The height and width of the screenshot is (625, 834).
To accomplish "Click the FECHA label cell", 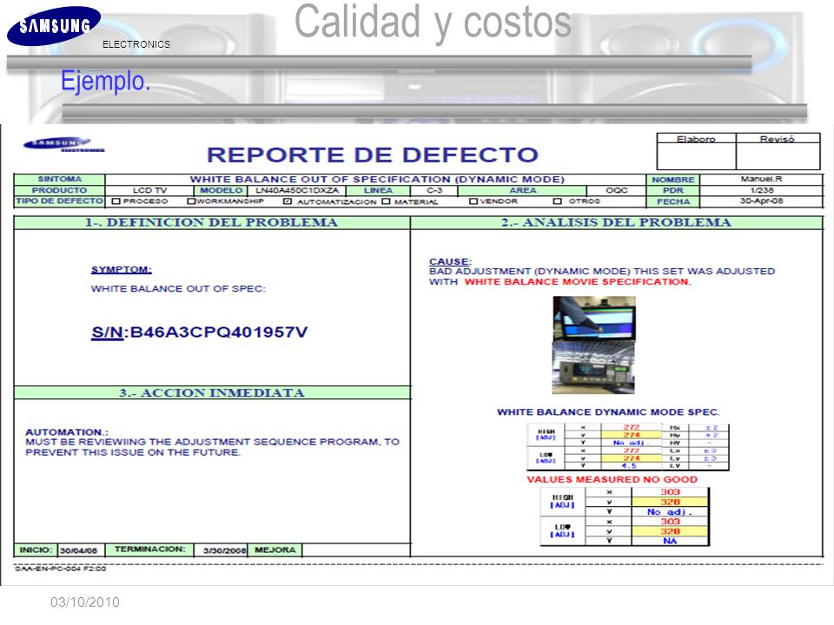I will (x=672, y=201).
